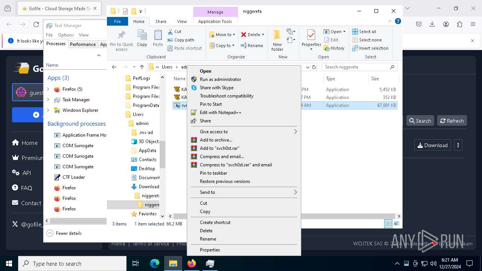Open the three-dot file options on Gofile
The height and width of the screenshot is (271, 482).
[x=458, y=145]
